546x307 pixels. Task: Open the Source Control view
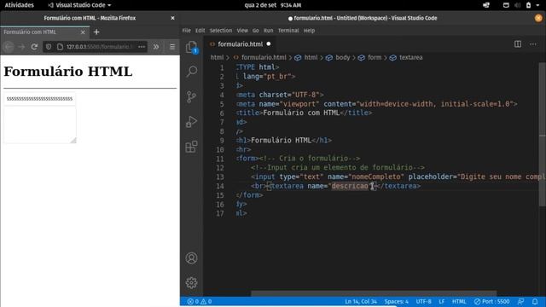(191, 96)
